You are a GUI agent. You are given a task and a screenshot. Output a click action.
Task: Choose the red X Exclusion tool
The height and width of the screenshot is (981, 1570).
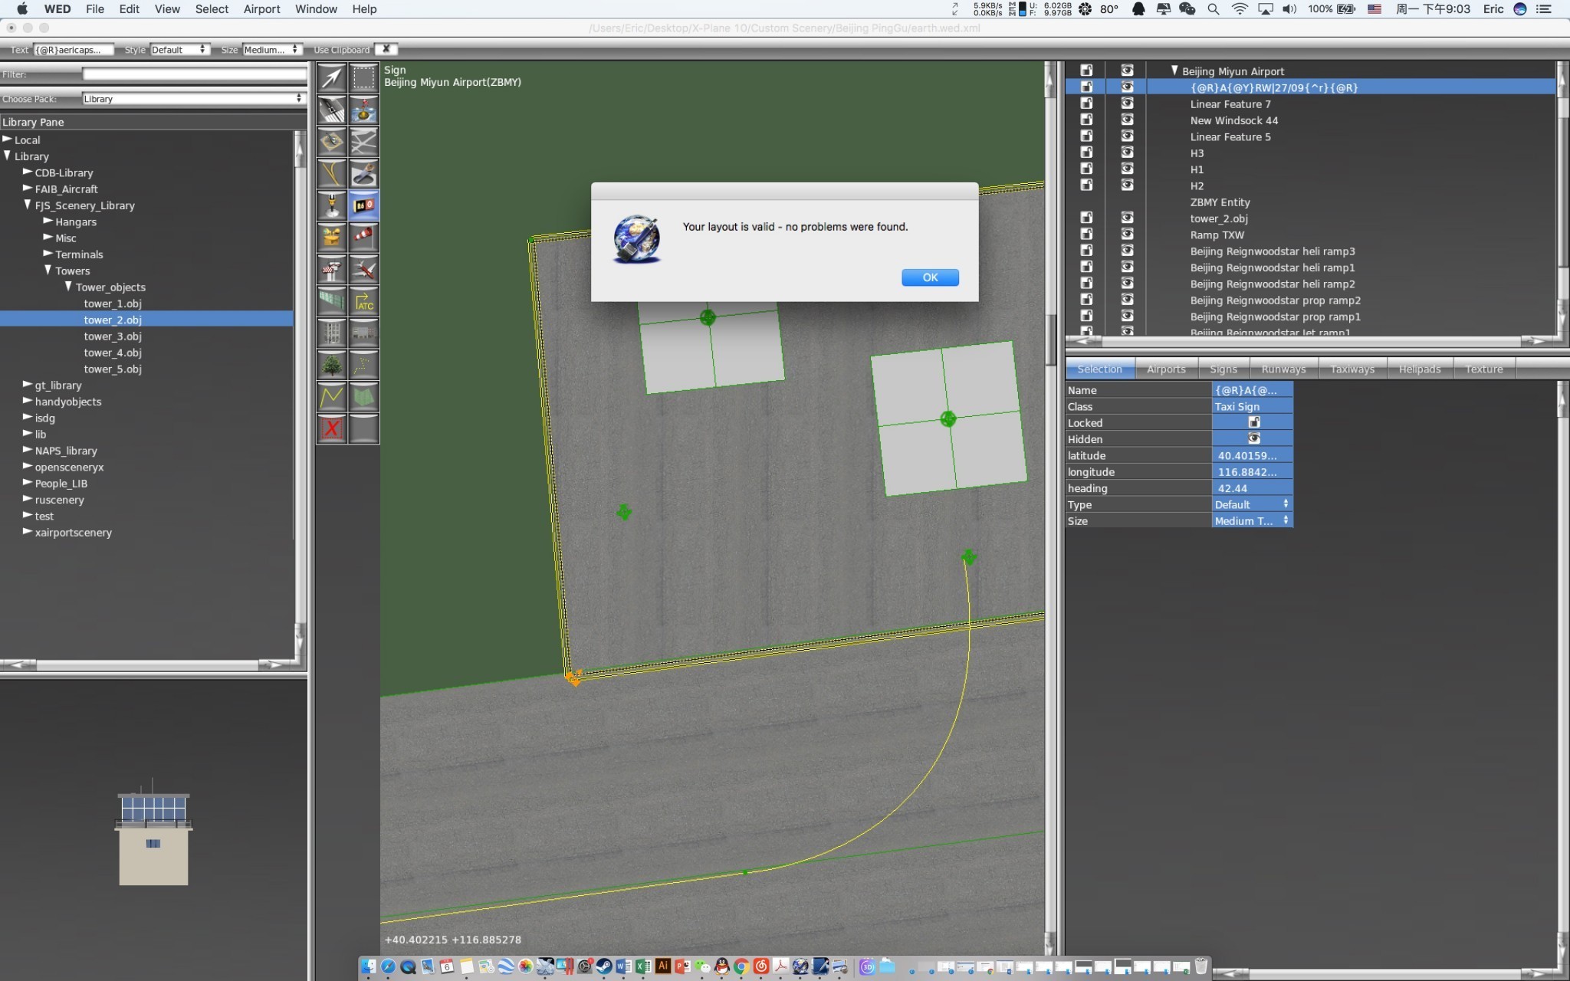point(332,429)
